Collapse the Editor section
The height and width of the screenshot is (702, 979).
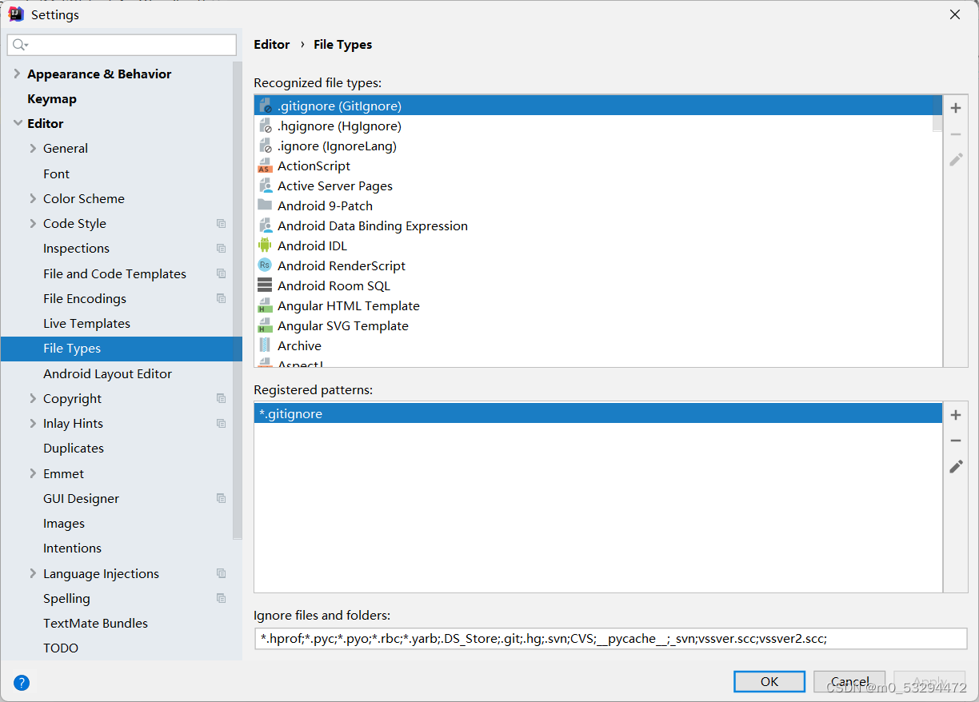[17, 123]
